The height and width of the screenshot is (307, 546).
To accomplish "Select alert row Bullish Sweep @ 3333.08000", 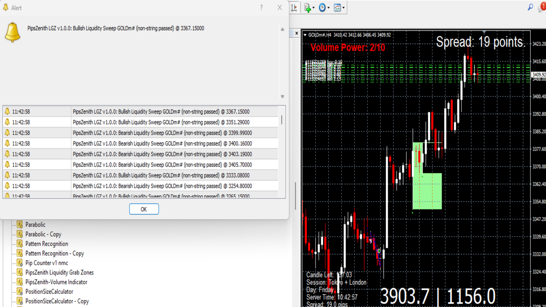I will 140,175.
